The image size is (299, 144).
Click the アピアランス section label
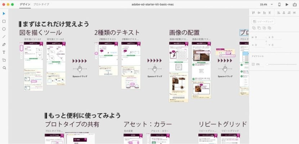257,56
